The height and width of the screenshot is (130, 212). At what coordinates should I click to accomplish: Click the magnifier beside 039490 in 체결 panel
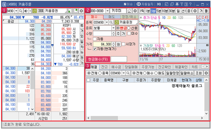coord(128,73)
